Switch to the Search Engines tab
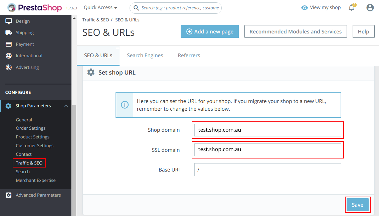This screenshot has height=216, width=379. [x=145, y=56]
